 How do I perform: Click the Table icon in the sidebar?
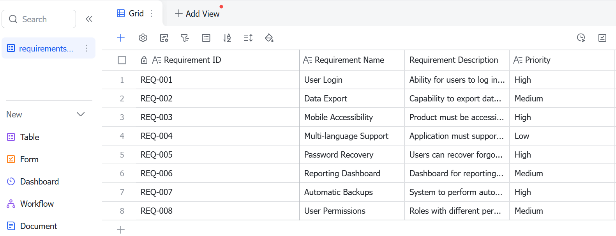[x=11, y=137]
